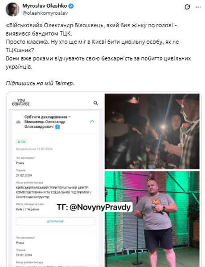Click the YouControl logo

tap(21, 102)
